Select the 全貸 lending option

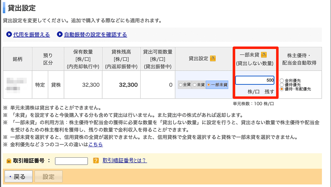[x=181, y=85]
